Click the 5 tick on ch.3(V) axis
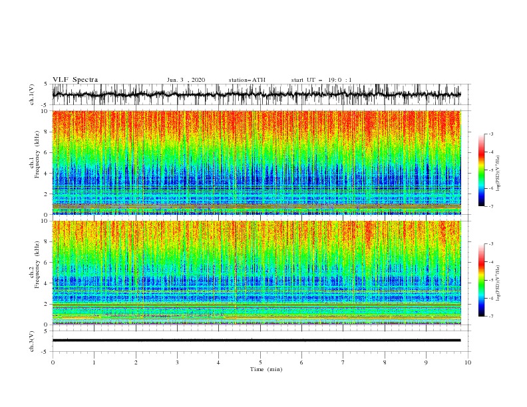This screenshot has width=527, height=407. [46, 331]
